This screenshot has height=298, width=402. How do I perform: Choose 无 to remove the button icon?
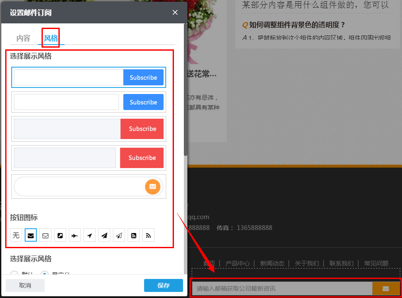click(x=16, y=235)
